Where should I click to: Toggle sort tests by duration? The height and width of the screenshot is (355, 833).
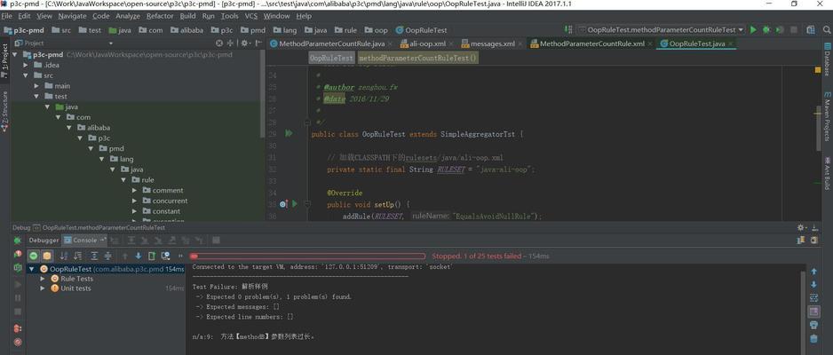(77, 256)
